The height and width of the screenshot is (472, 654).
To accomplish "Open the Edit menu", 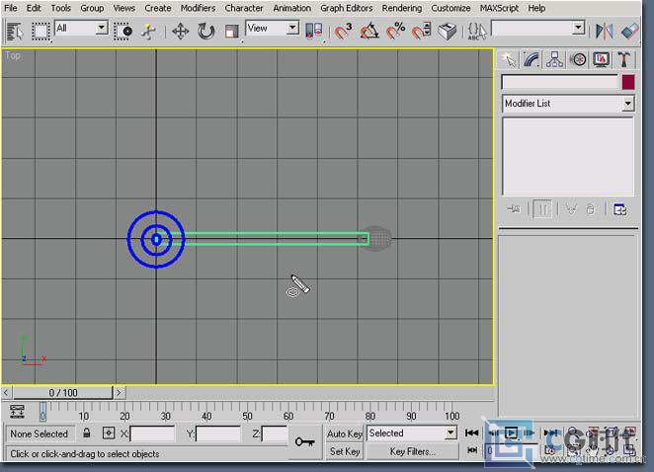I will (x=34, y=8).
